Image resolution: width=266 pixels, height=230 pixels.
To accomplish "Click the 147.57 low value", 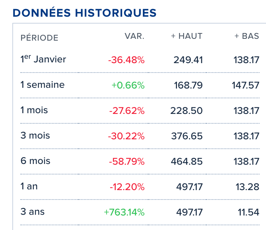I will [246, 85].
